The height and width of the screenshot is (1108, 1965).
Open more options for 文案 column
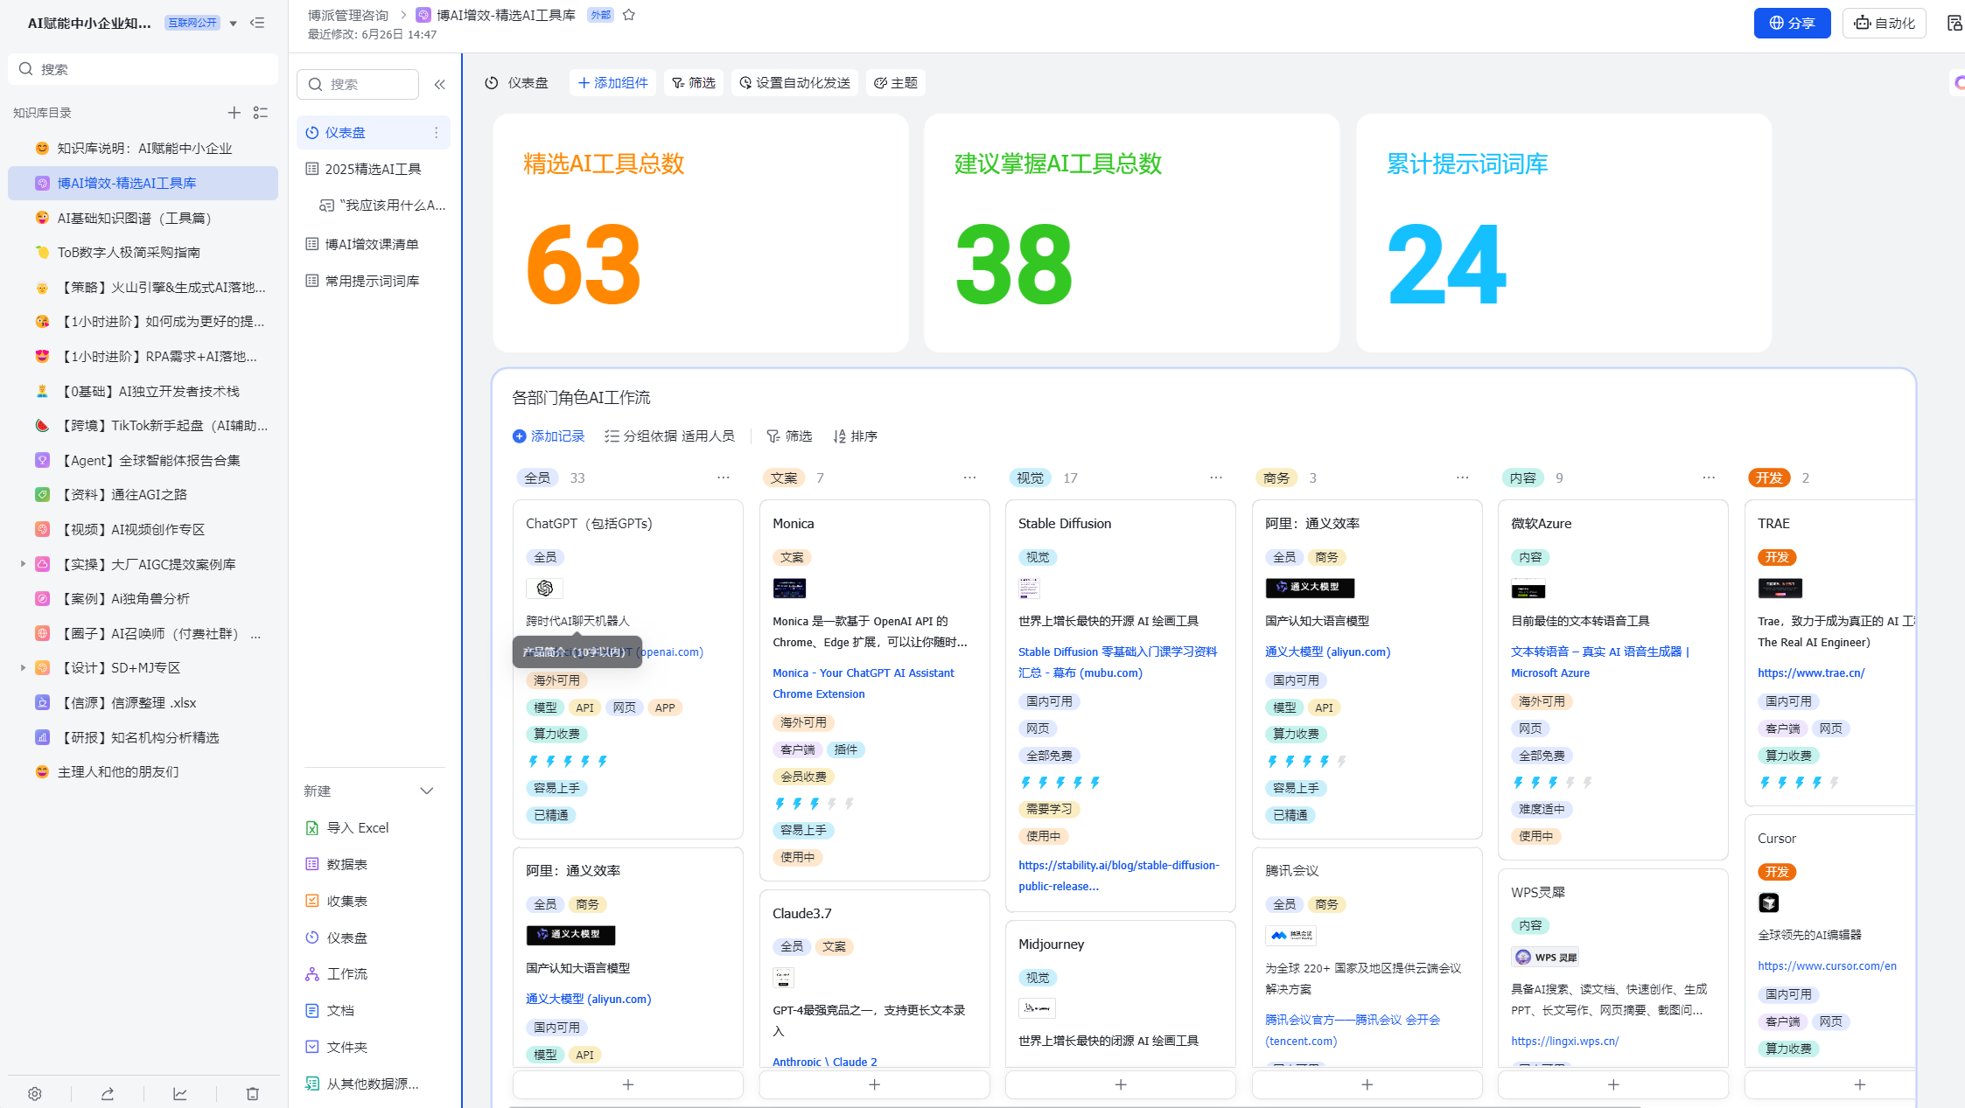point(969,477)
